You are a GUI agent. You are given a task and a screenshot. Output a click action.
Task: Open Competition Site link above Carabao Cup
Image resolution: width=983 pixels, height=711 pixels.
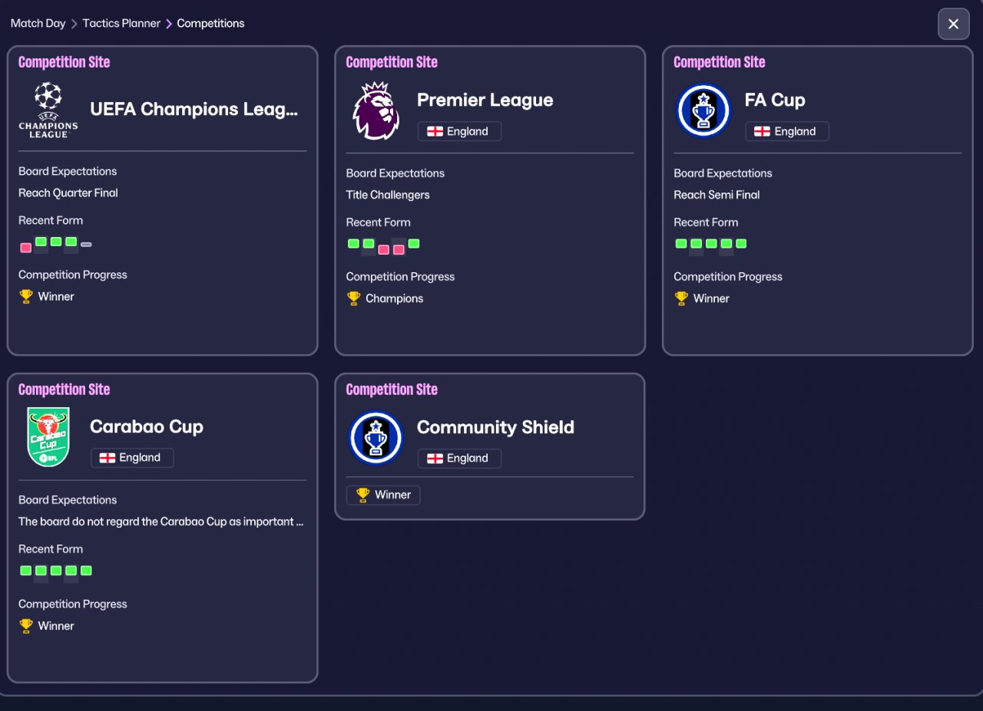[64, 390]
